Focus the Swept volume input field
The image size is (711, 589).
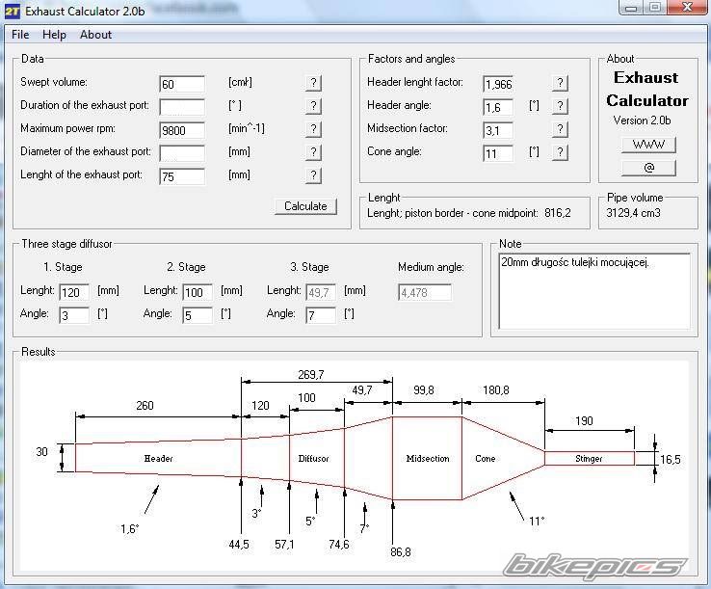click(x=182, y=85)
